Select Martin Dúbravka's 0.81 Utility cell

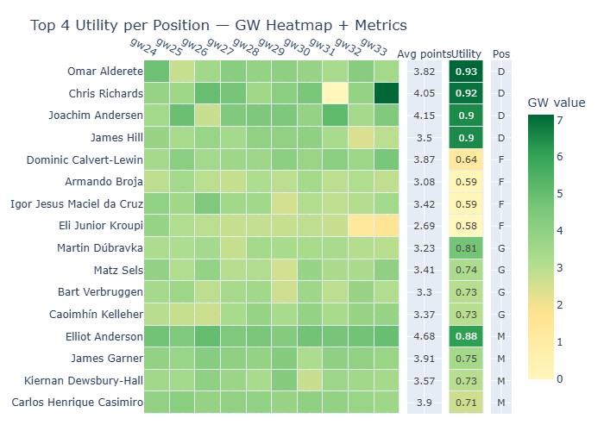point(466,247)
